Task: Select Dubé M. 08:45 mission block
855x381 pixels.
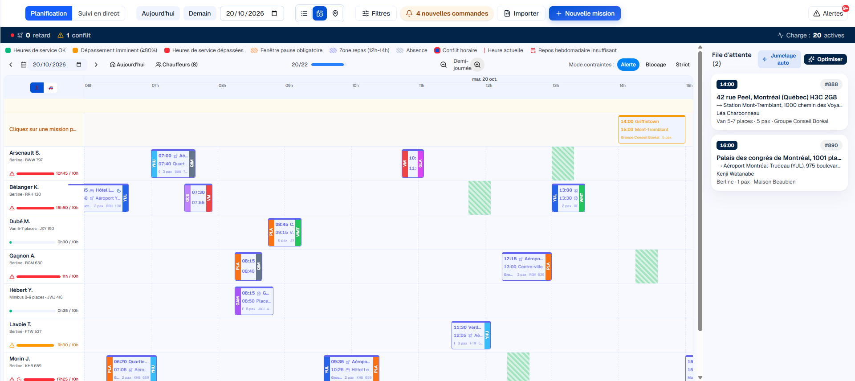Action: (285, 232)
